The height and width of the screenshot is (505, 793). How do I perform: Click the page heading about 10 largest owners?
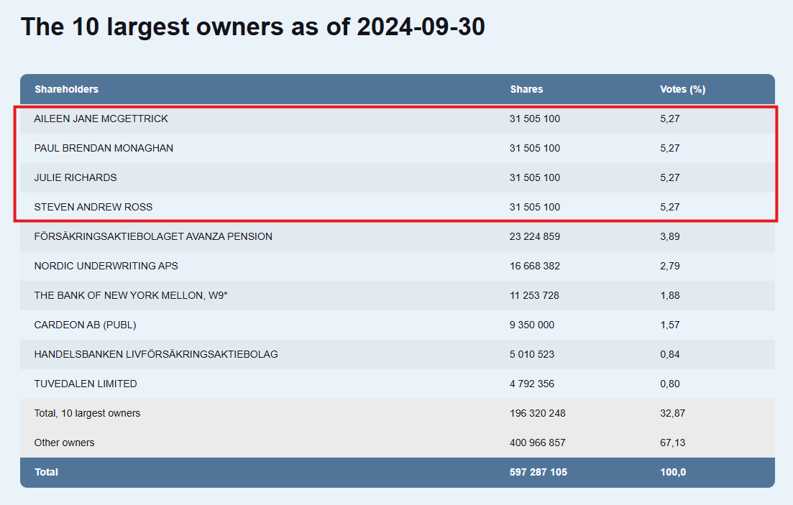[x=253, y=27]
